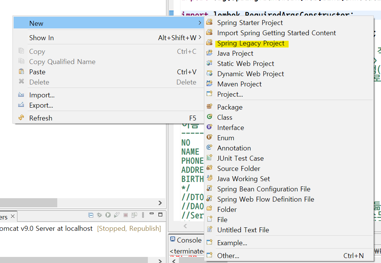The image size is (381, 263).
Task: Publish to the server icon
Action: pyautogui.click(x=134, y=215)
